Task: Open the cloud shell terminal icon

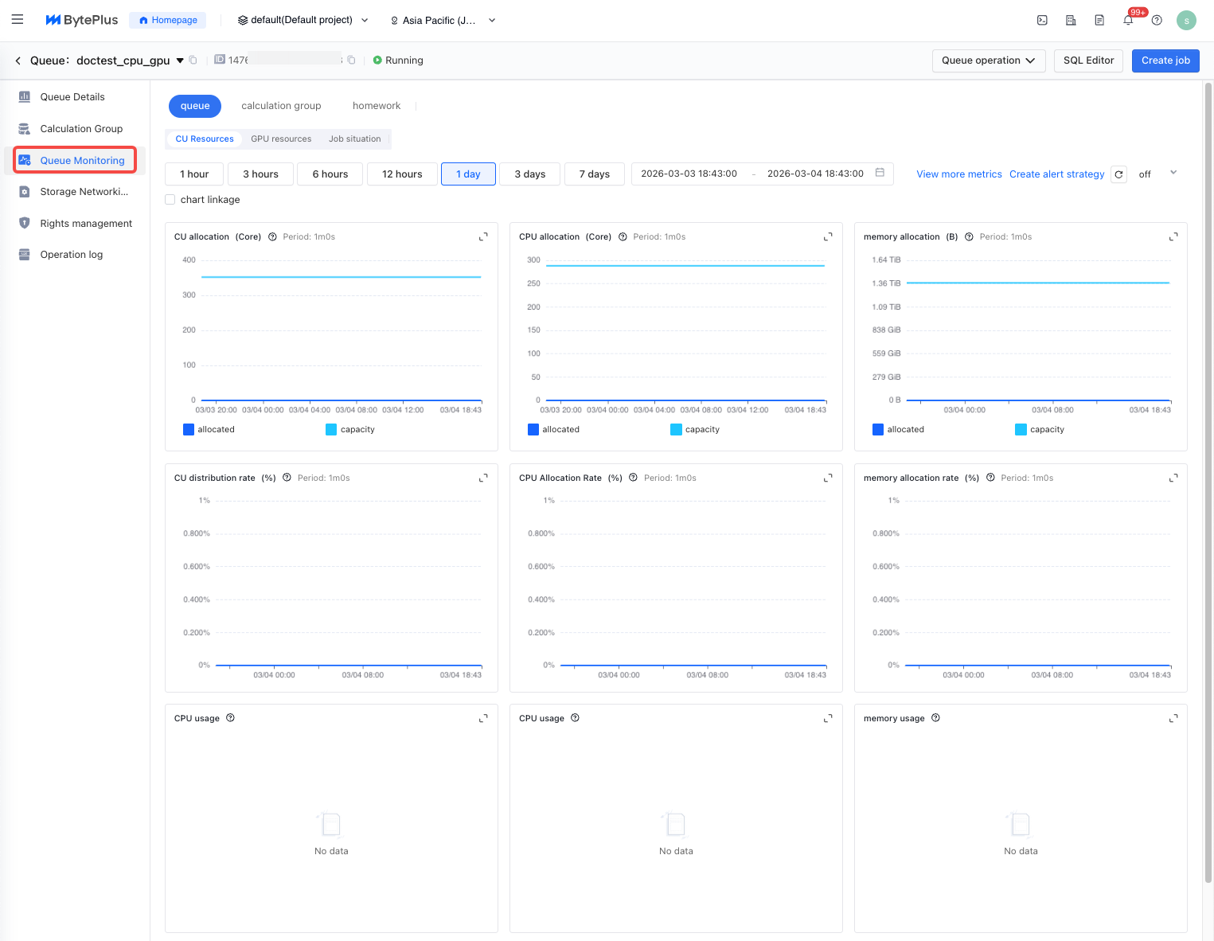Action: pos(1042,21)
